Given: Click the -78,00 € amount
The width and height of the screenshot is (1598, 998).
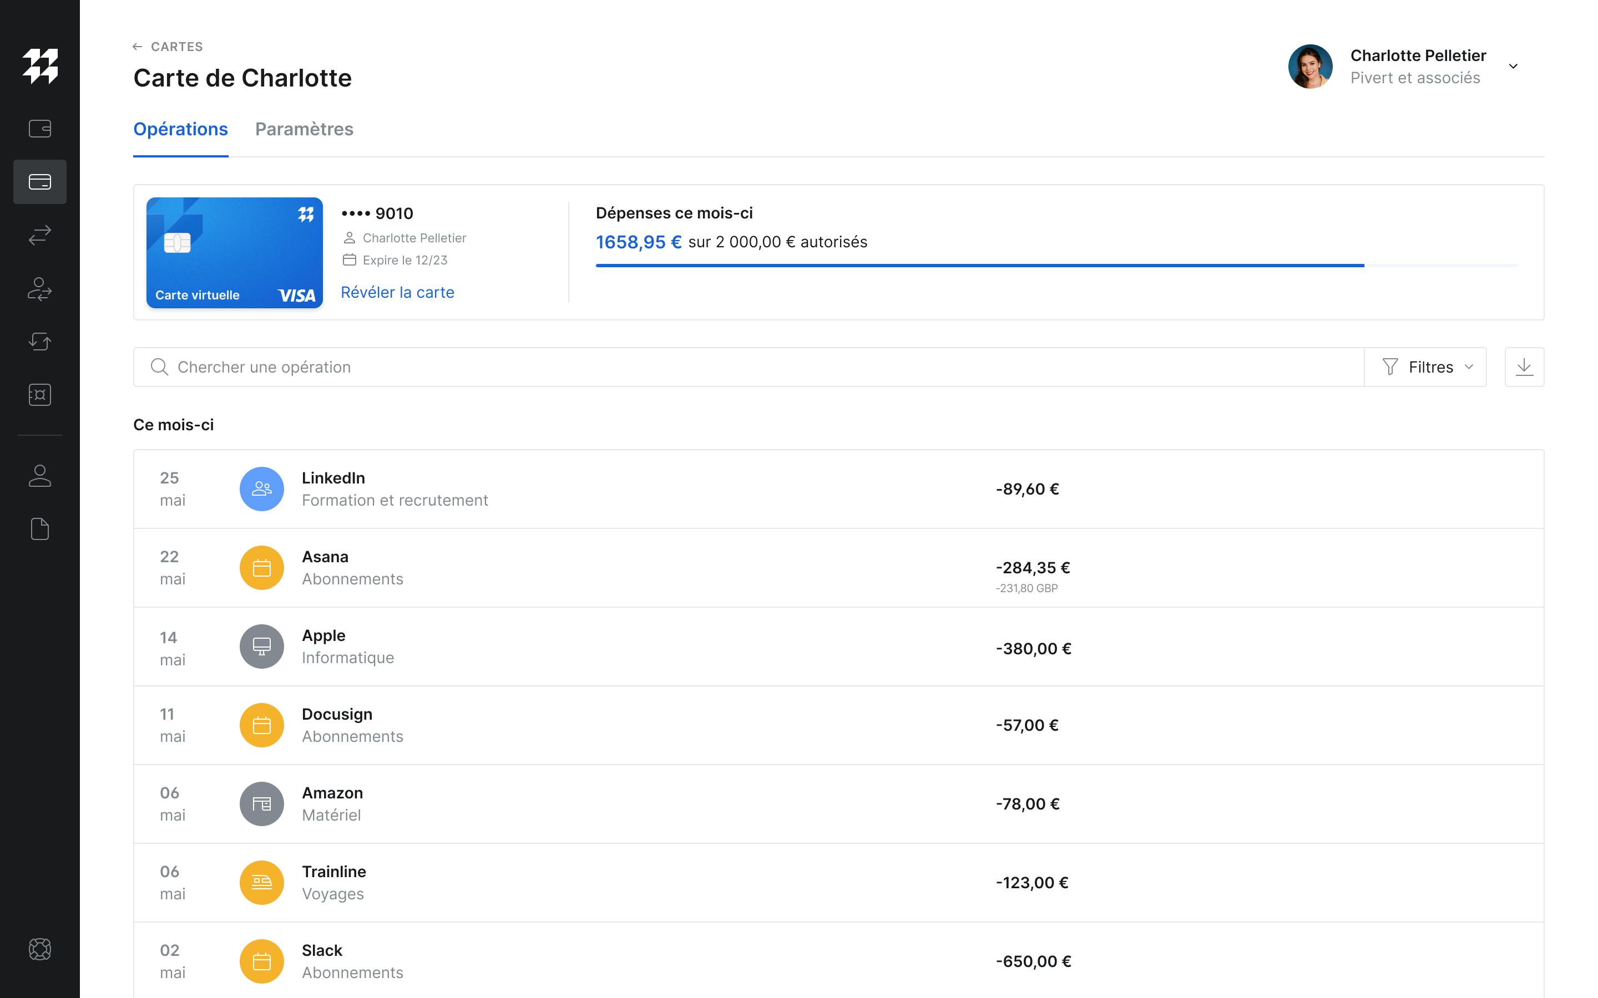Looking at the screenshot, I should point(1028,804).
